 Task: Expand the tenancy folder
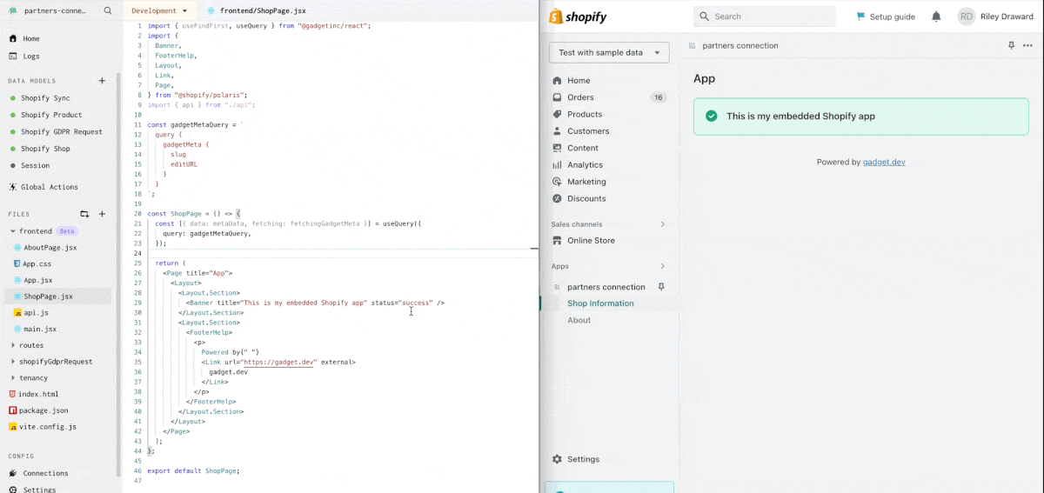tap(13, 377)
